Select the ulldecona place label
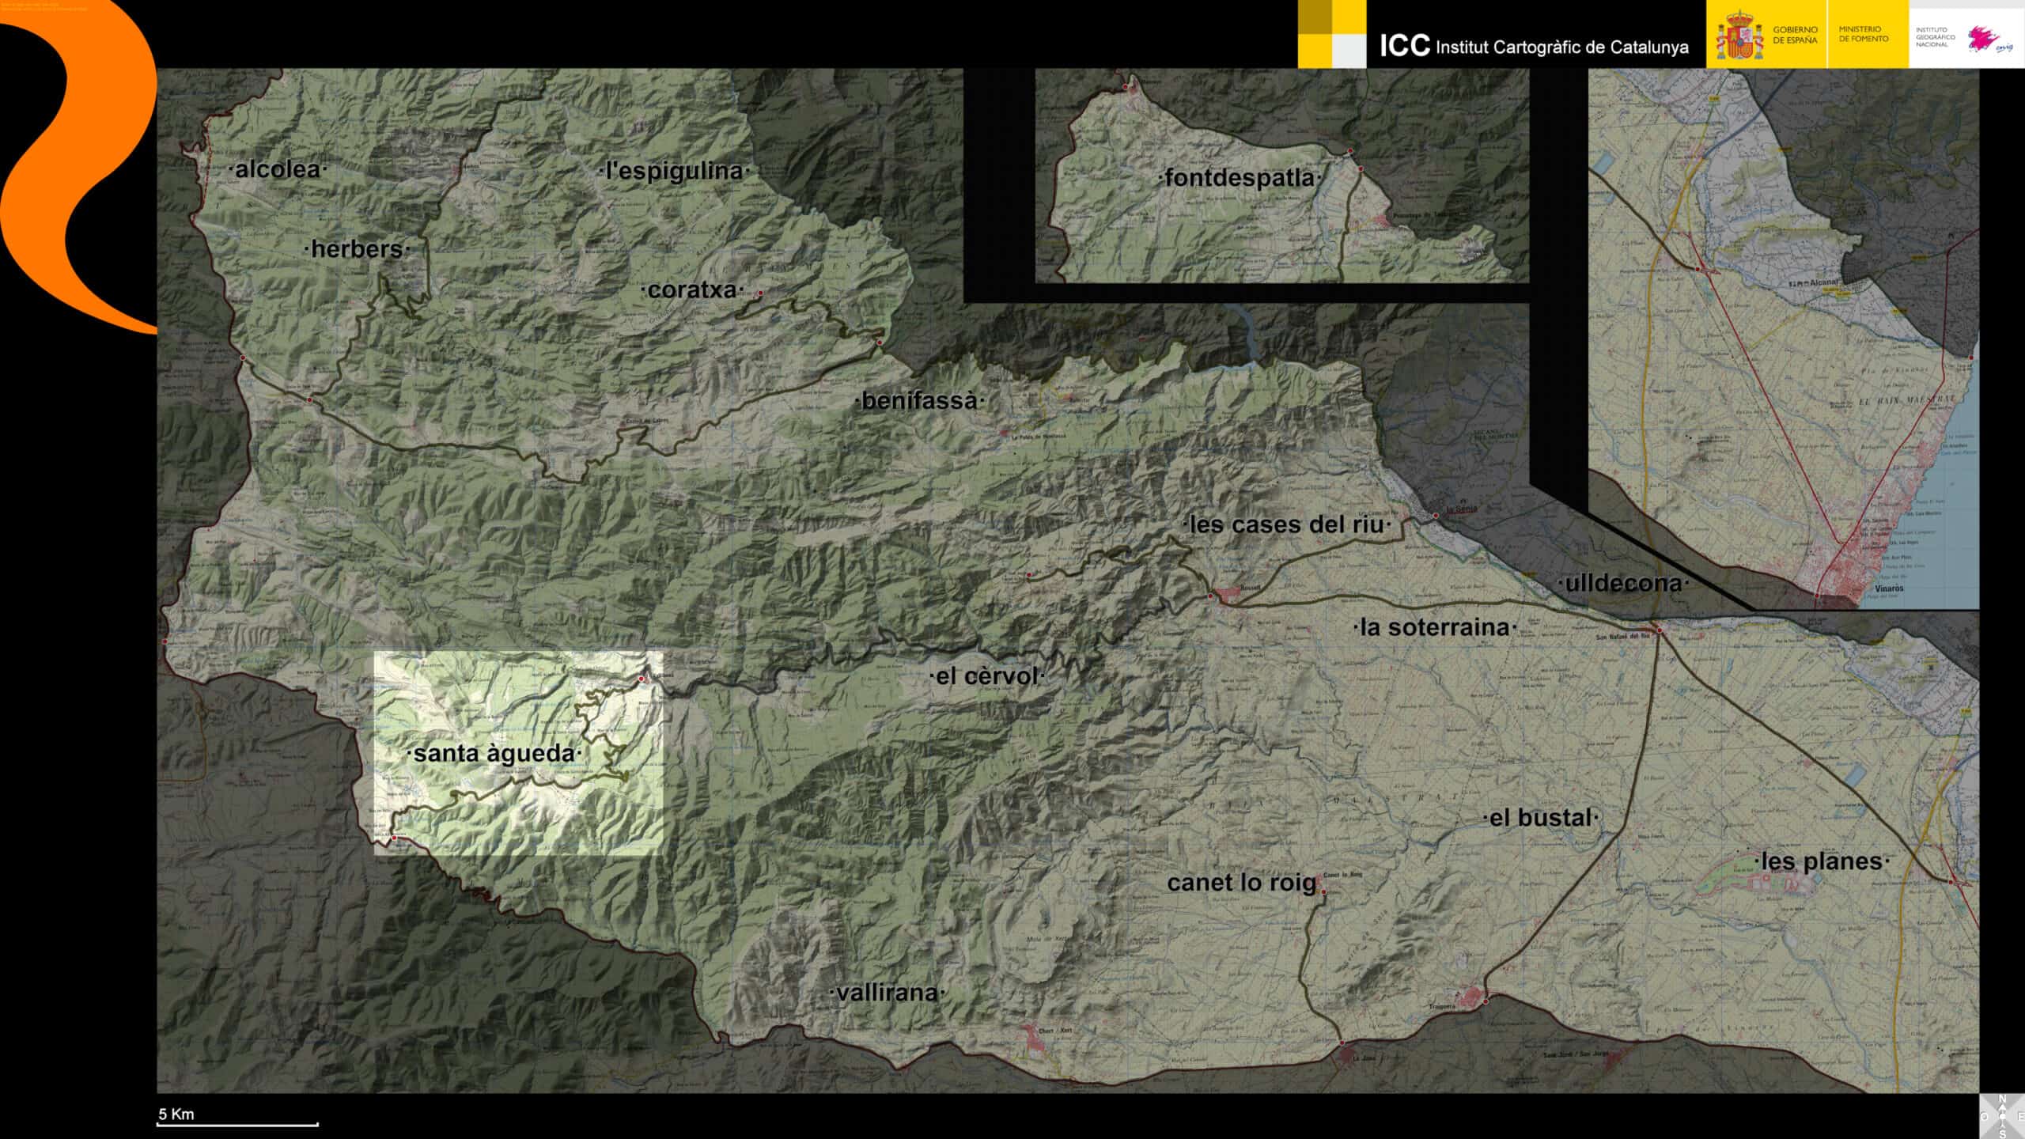This screenshot has width=2025, height=1139. coord(1623,584)
